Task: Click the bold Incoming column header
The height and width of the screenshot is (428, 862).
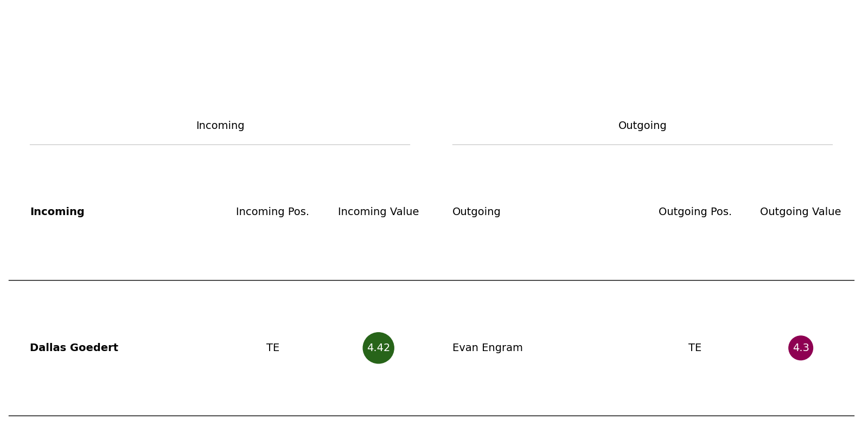Action: 57,212
